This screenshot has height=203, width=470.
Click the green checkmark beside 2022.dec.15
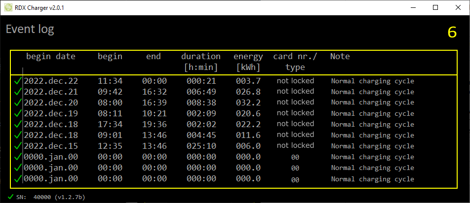(18, 146)
